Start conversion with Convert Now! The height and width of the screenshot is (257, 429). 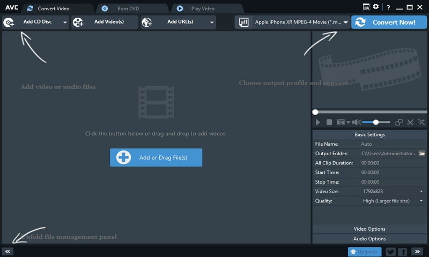click(389, 22)
